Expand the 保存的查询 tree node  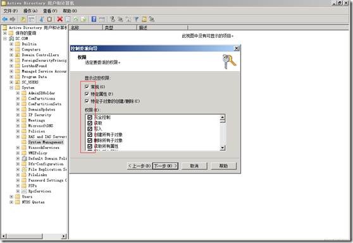(x=5, y=33)
